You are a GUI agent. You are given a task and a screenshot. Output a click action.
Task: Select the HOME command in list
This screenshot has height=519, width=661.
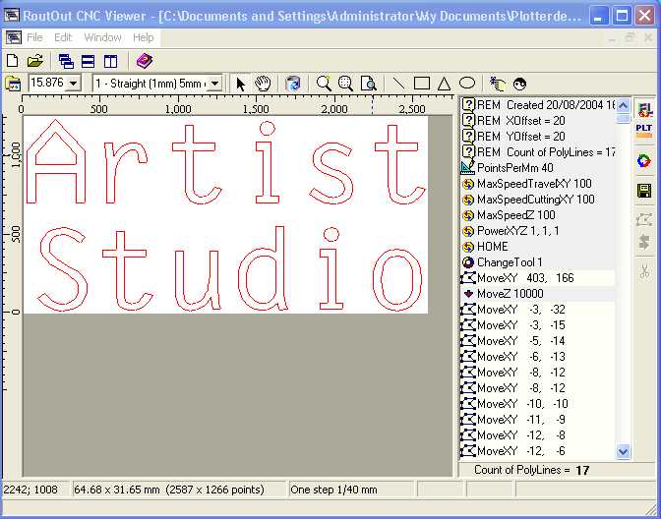[492, 247]
